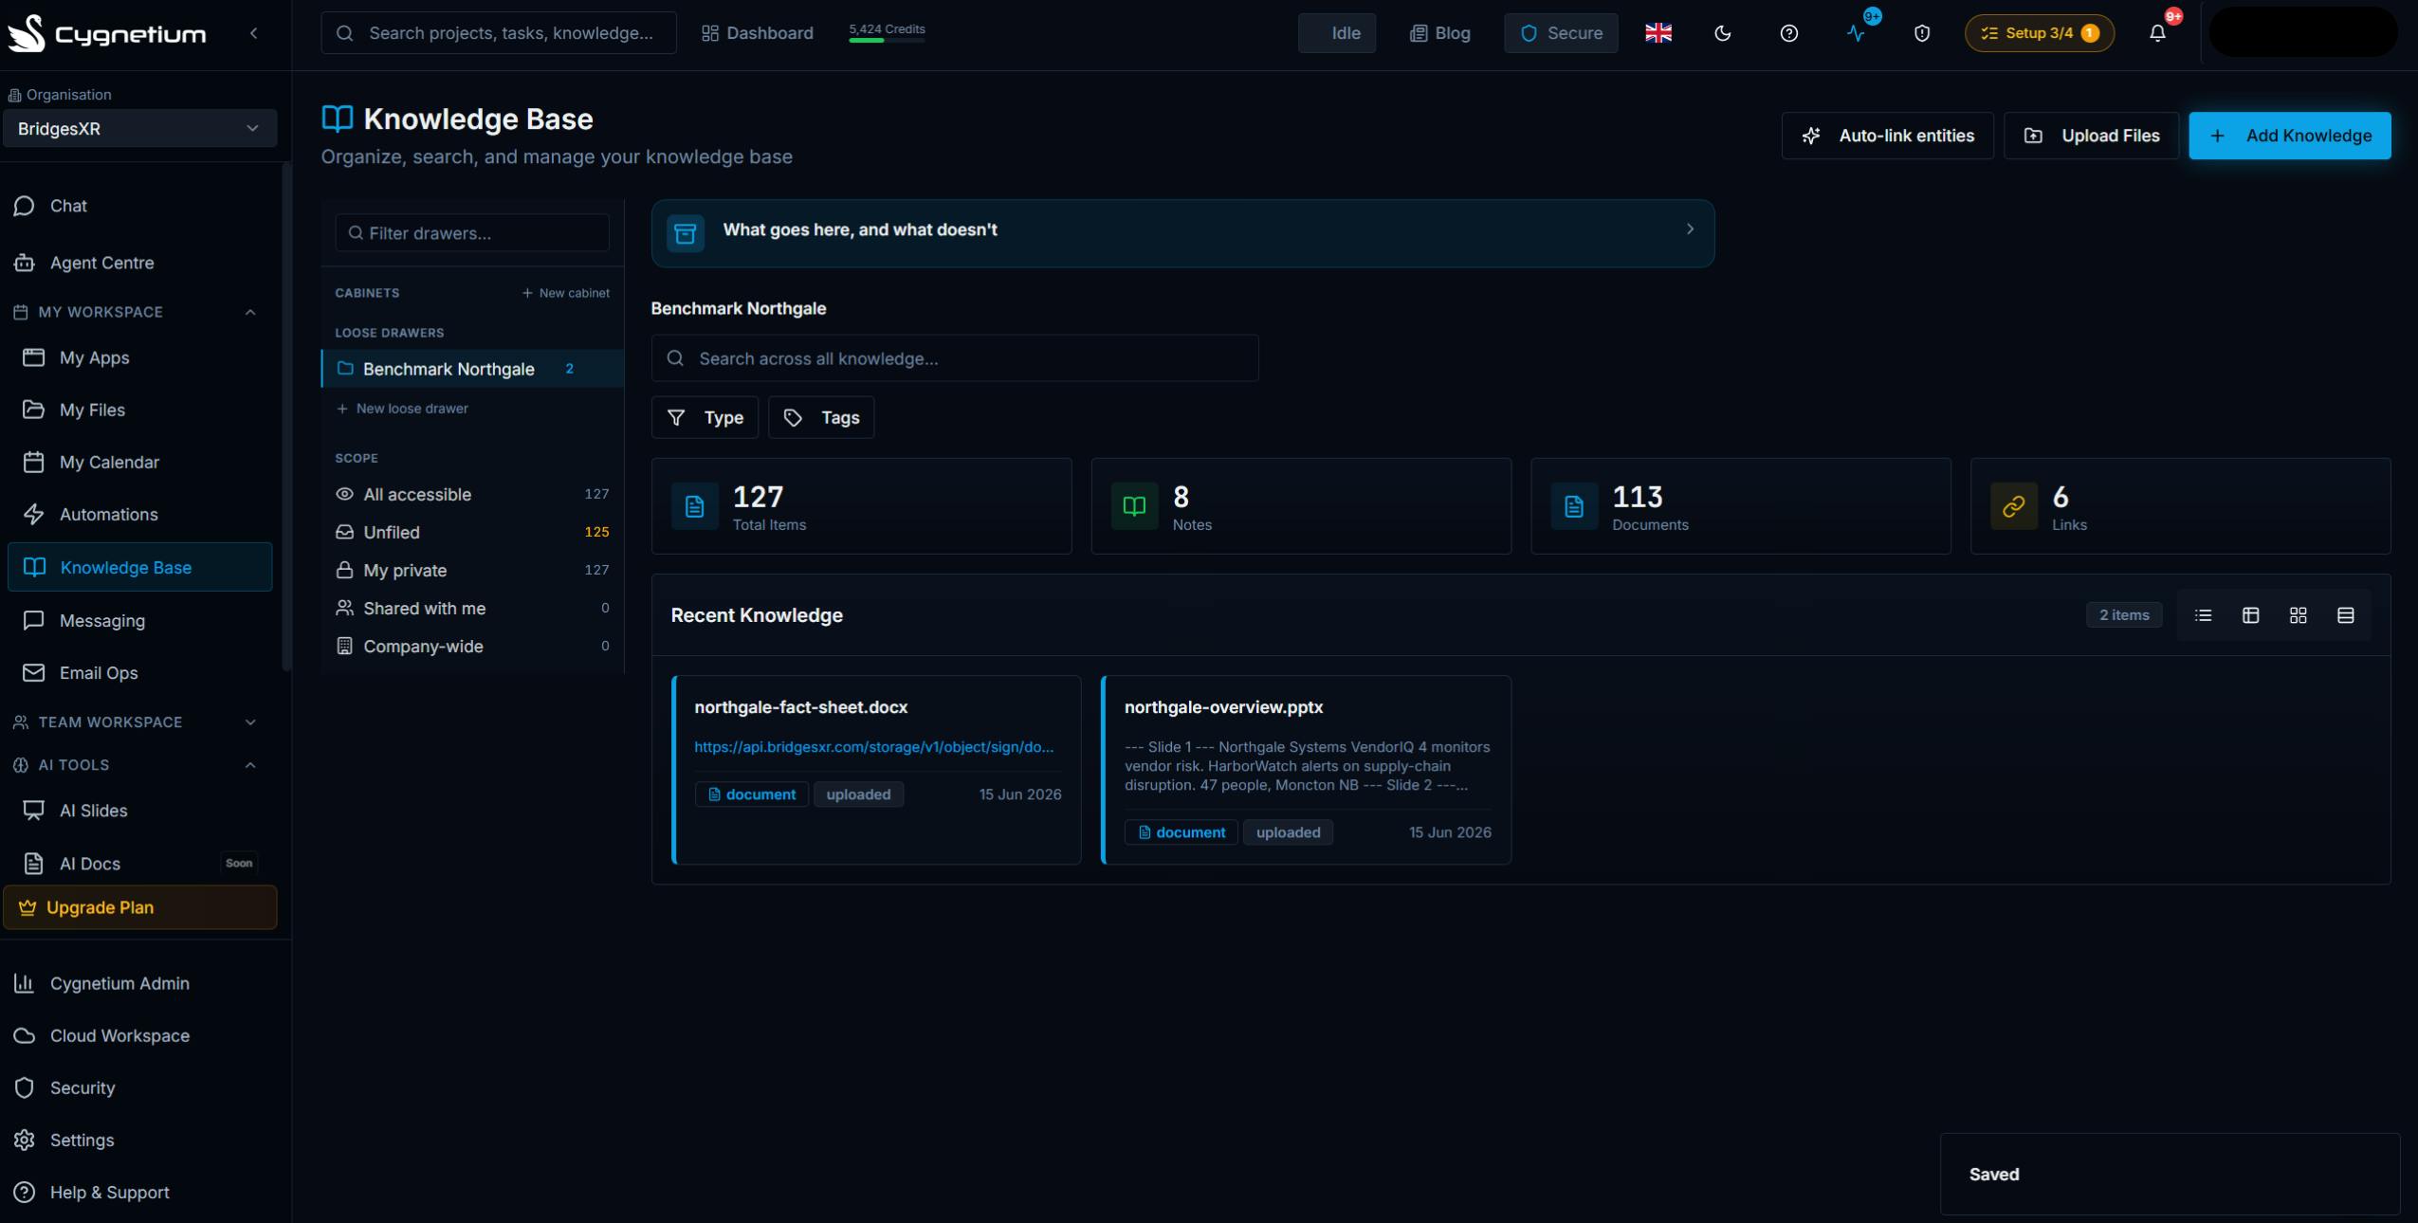The height and width of the screenshot is (1223, 2418).
Task: Click the Knowledge Base title book icon
Action: pyautogui.click(x=337, y=119)
